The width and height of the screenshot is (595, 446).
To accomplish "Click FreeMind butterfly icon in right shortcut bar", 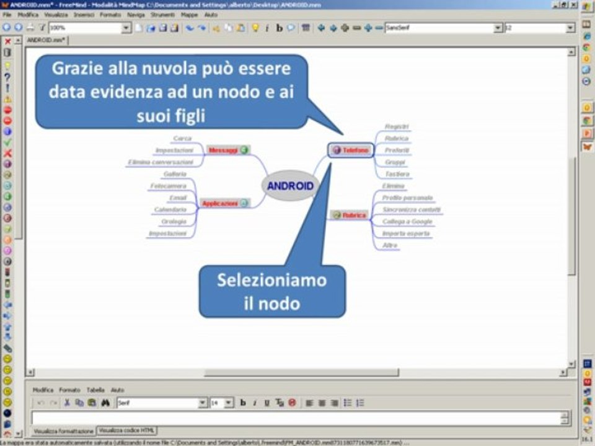I will pyautogui.click(x=587, y=146).
